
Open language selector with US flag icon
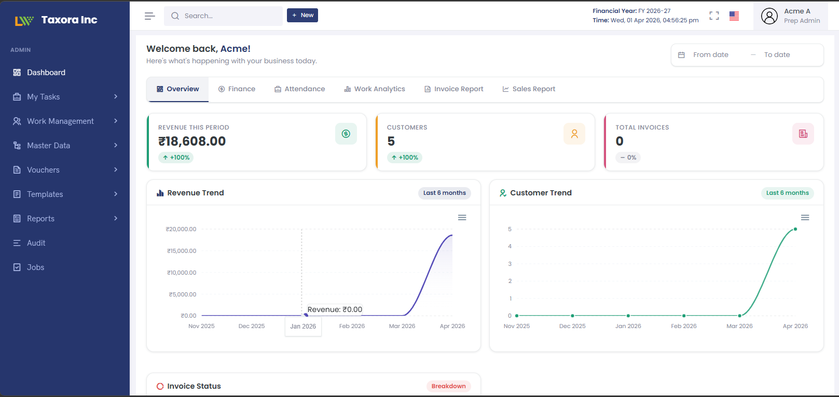734,16
